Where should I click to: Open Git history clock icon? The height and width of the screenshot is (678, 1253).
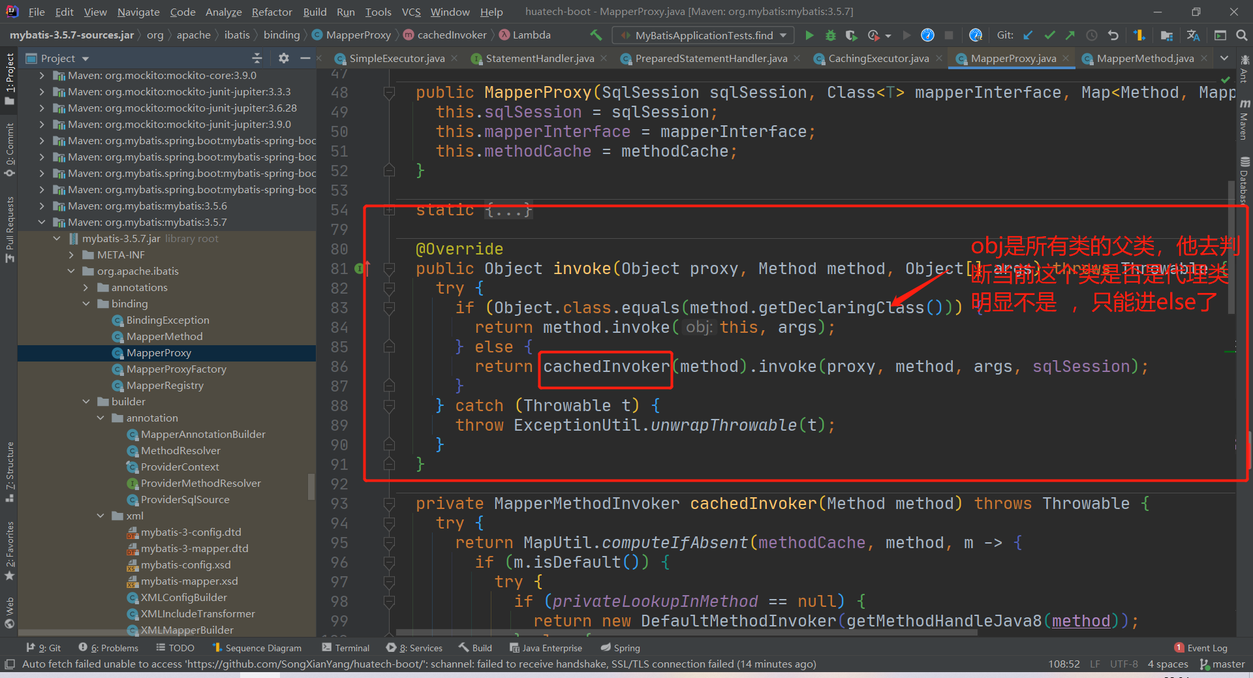1092,35
